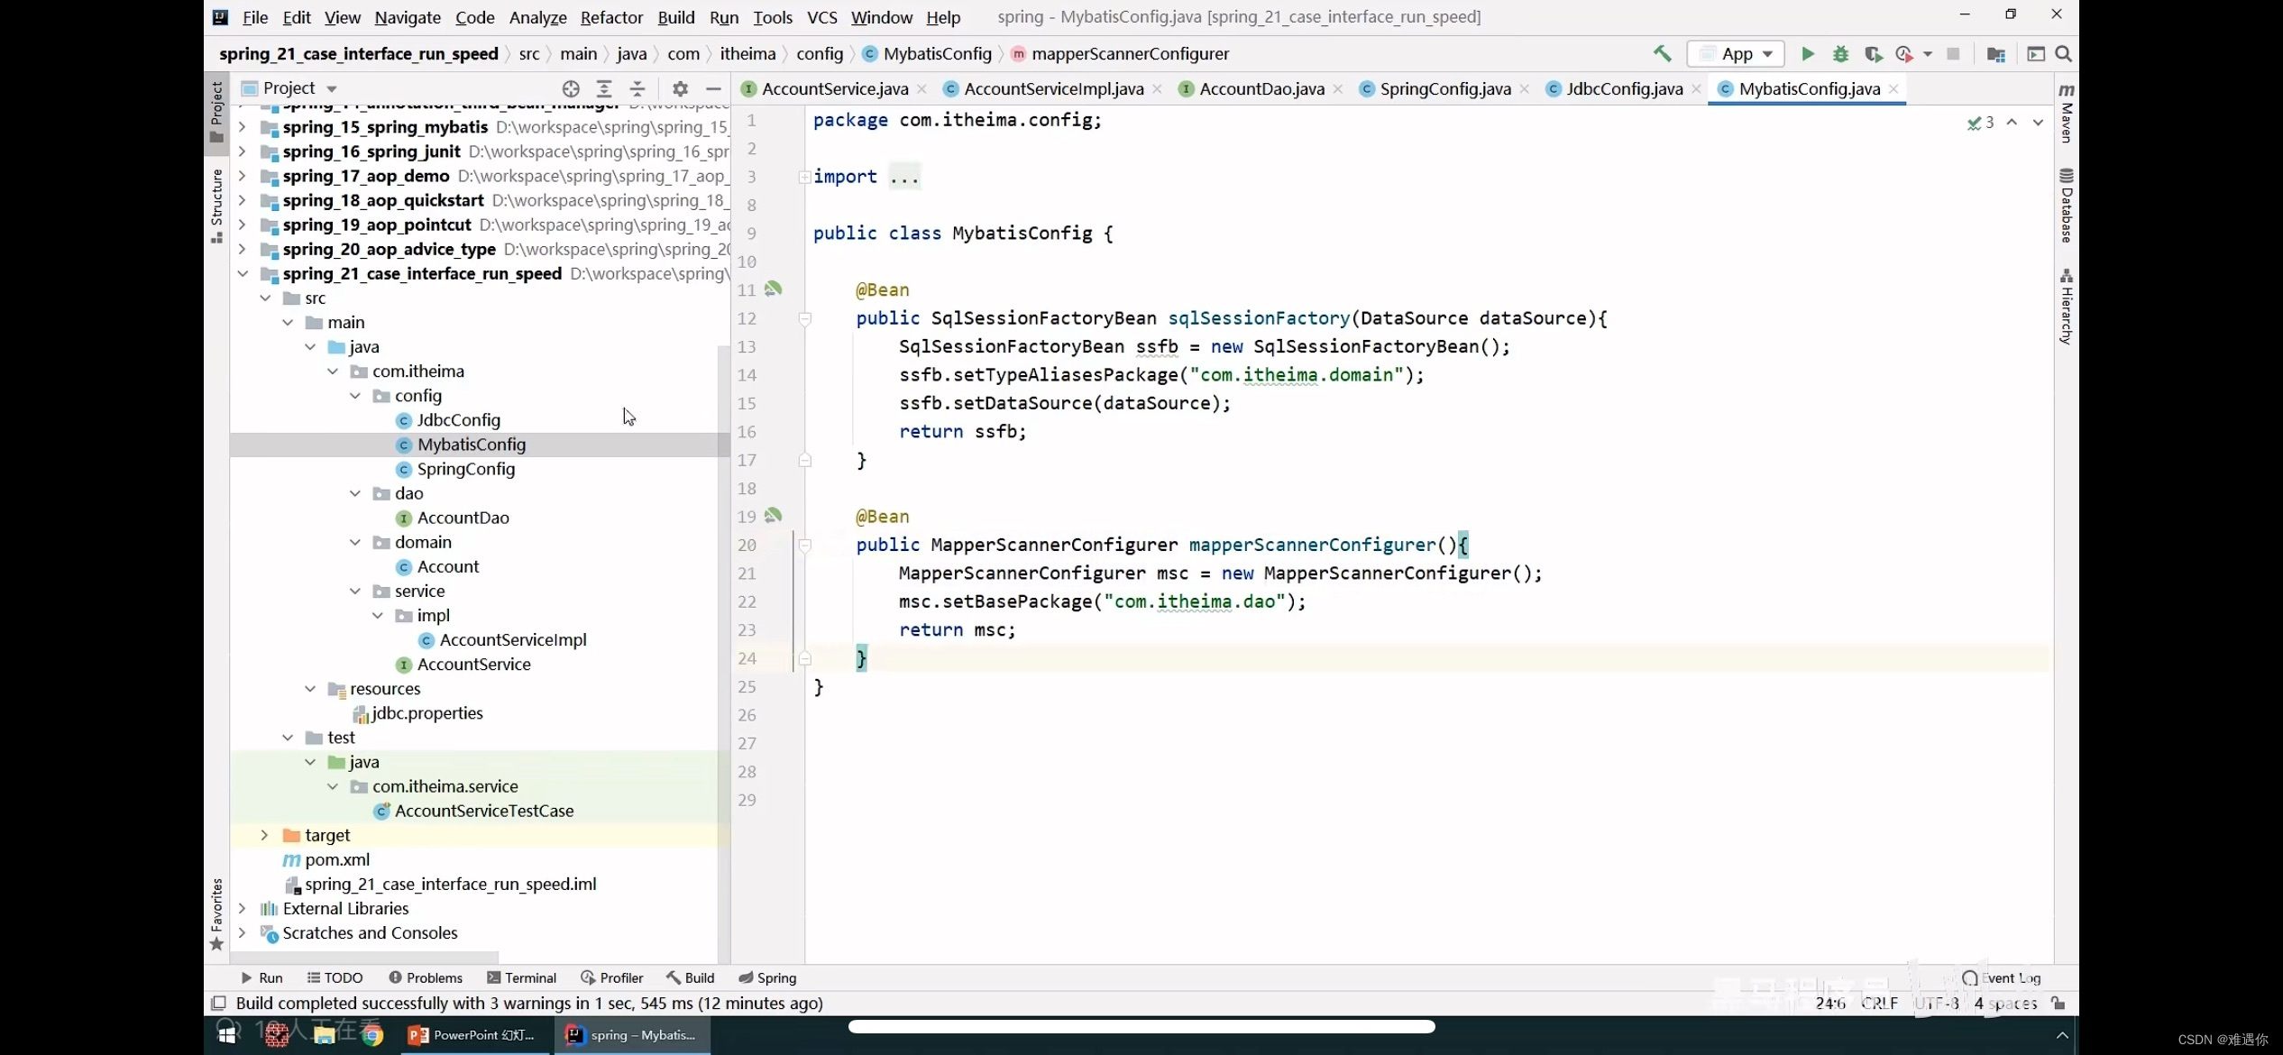The width and height of the screenshot is (2283, 1055).
Task: Switch to AccountServiceImpl.java tab
Action: point(1053,88)
